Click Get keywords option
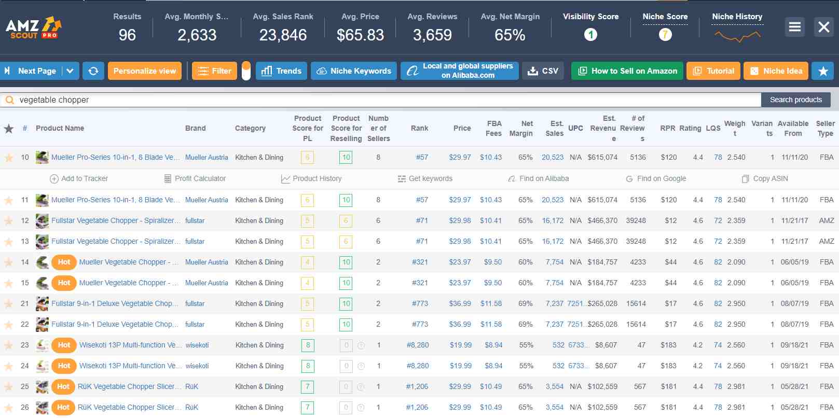This screenshot has width=839, height=418. pos(425,178)
